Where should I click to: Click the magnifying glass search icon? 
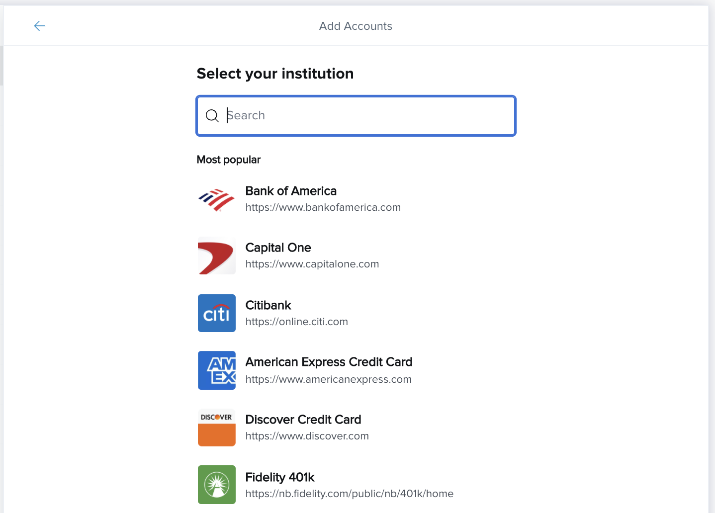[212, 116]
